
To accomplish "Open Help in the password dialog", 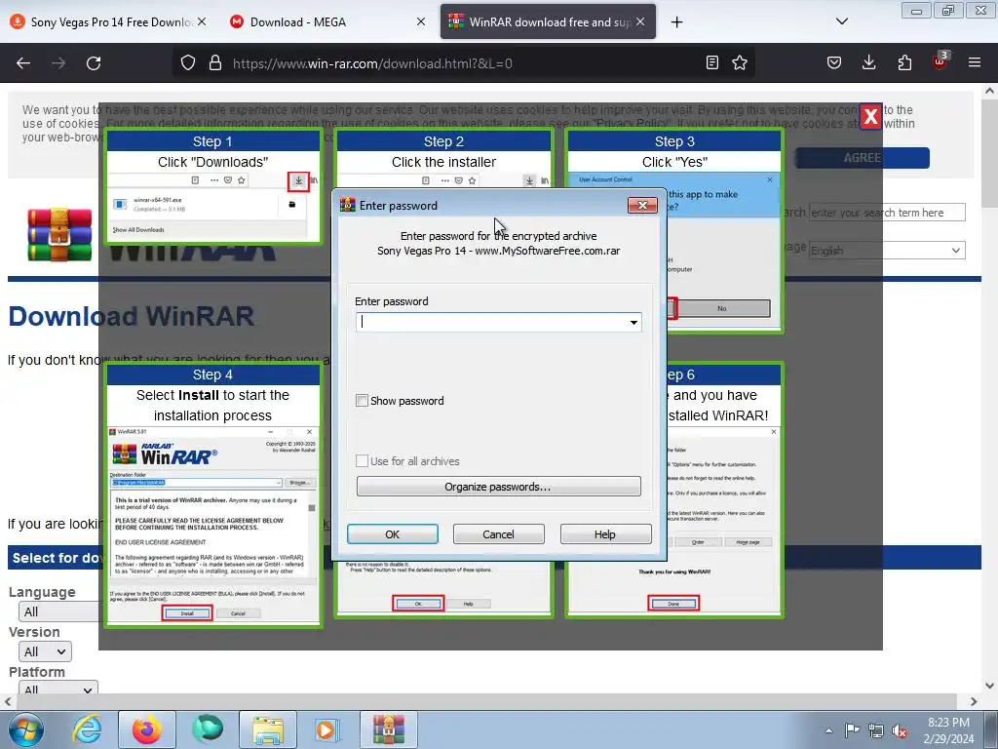I will [x=605, y=533].
